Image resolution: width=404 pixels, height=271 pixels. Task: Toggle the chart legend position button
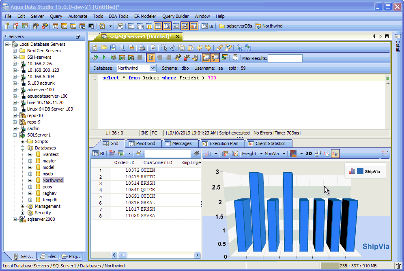335,154
